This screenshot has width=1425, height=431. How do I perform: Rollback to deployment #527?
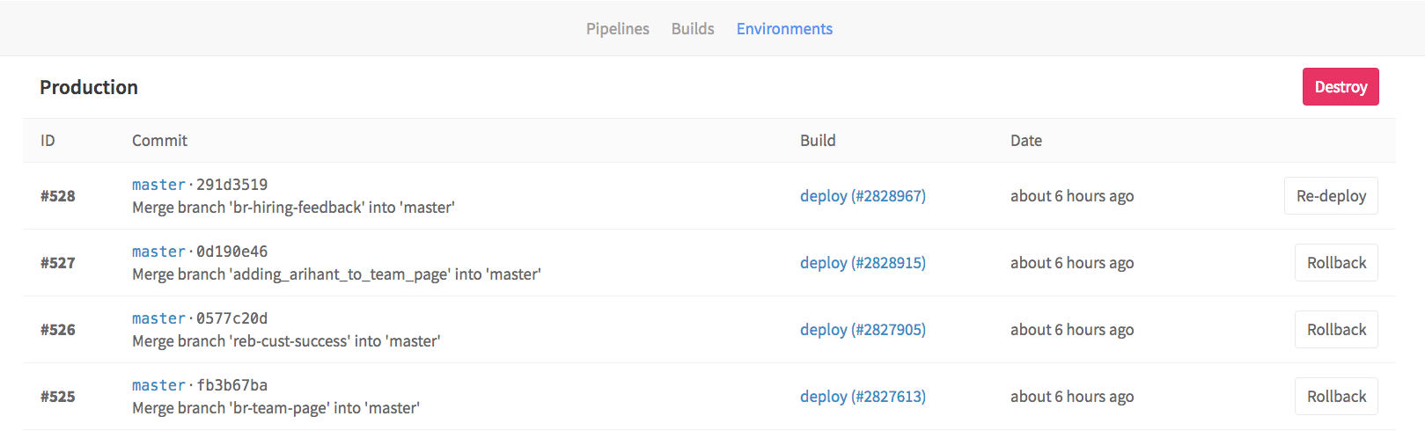coord(1336,263)
